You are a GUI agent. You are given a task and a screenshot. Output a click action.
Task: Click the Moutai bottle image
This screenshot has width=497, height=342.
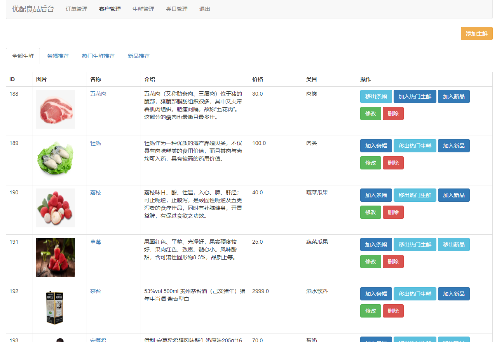click(x=55, y=307)
